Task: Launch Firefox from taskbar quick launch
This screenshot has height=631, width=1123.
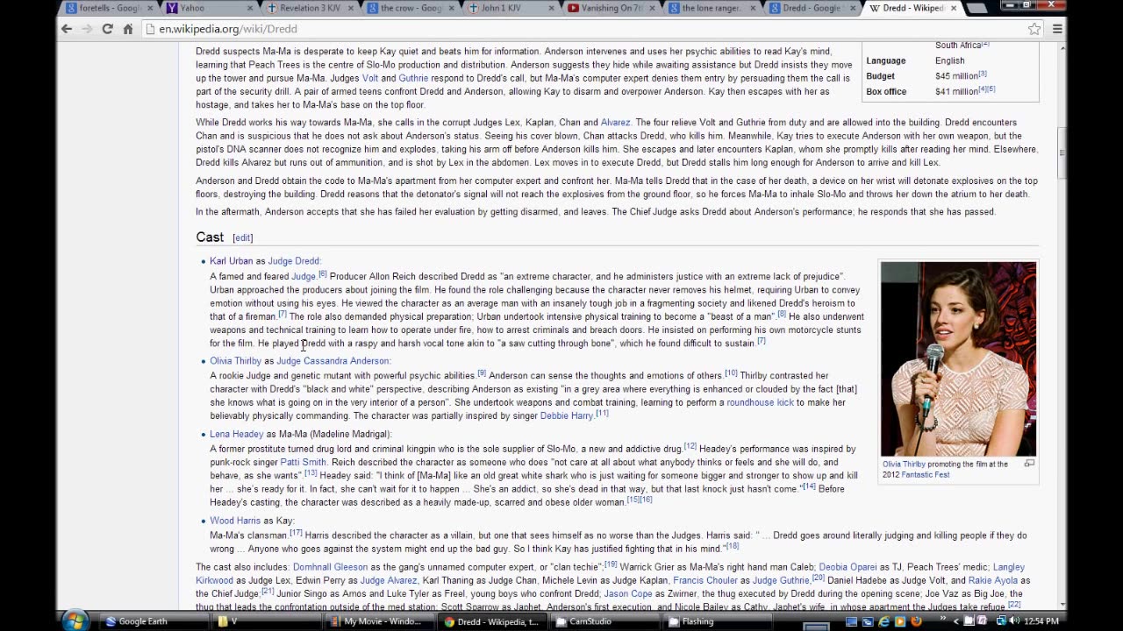Action: 916,621
